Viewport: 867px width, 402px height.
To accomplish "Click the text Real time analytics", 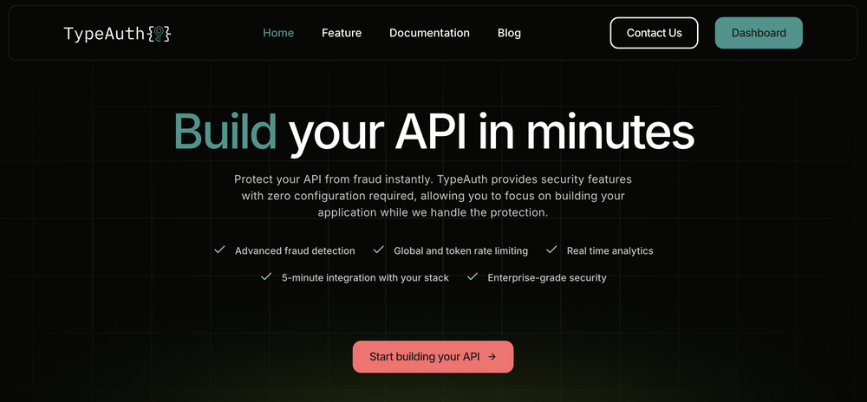I will coord(610,250).
